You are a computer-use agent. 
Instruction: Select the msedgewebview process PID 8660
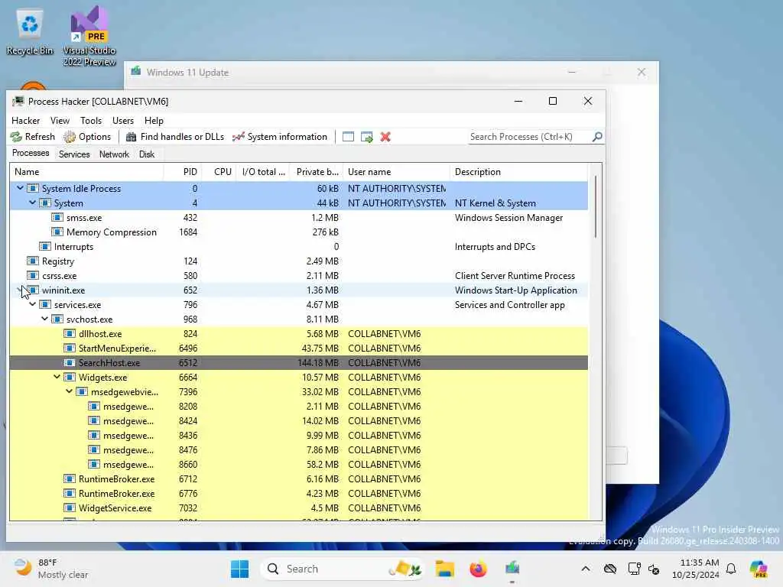299,464
